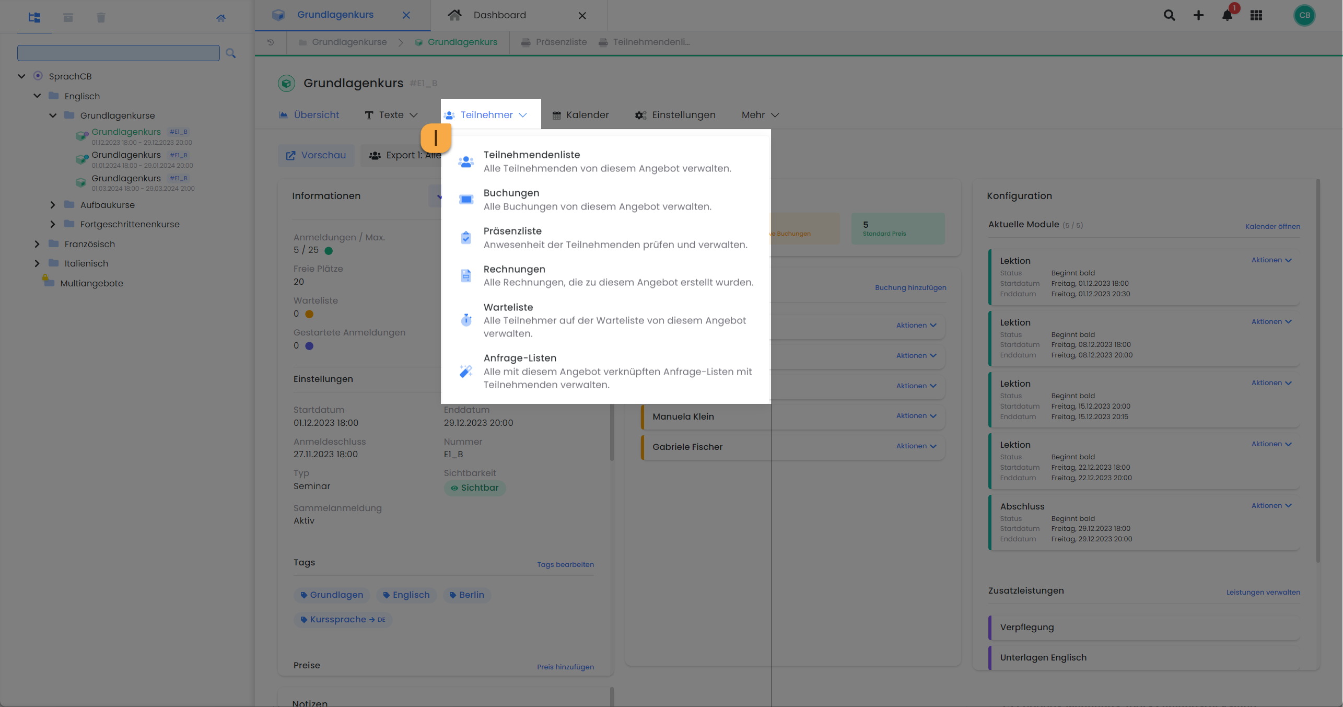Click the Tags bearbeiten link
Screen dimensions: 1343x707
(x=565, y=564)
